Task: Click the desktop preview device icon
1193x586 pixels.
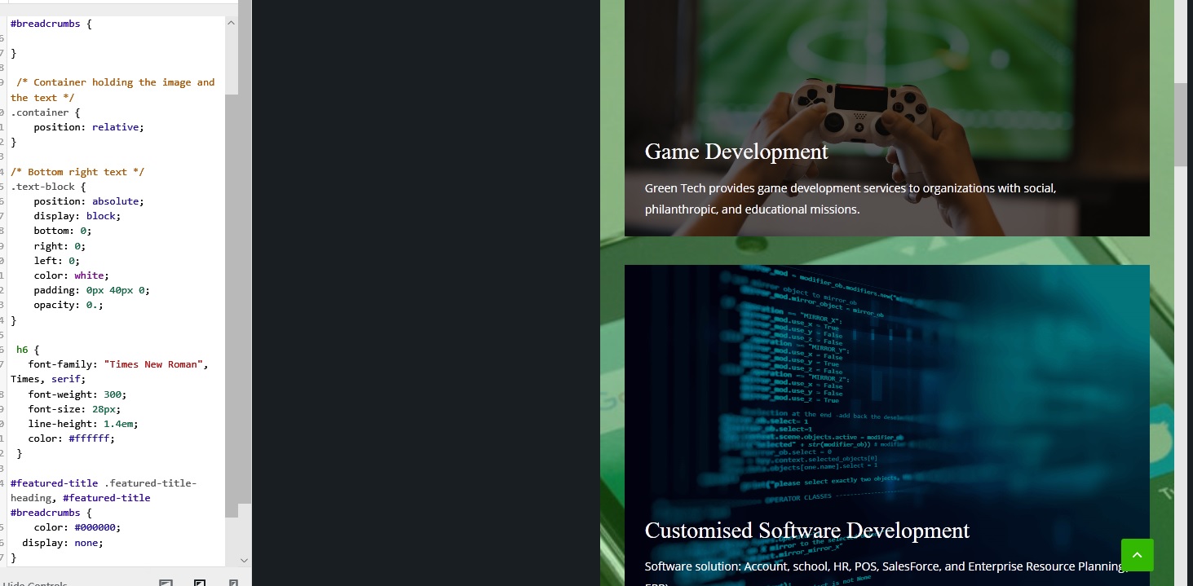Action: (166, 583)
